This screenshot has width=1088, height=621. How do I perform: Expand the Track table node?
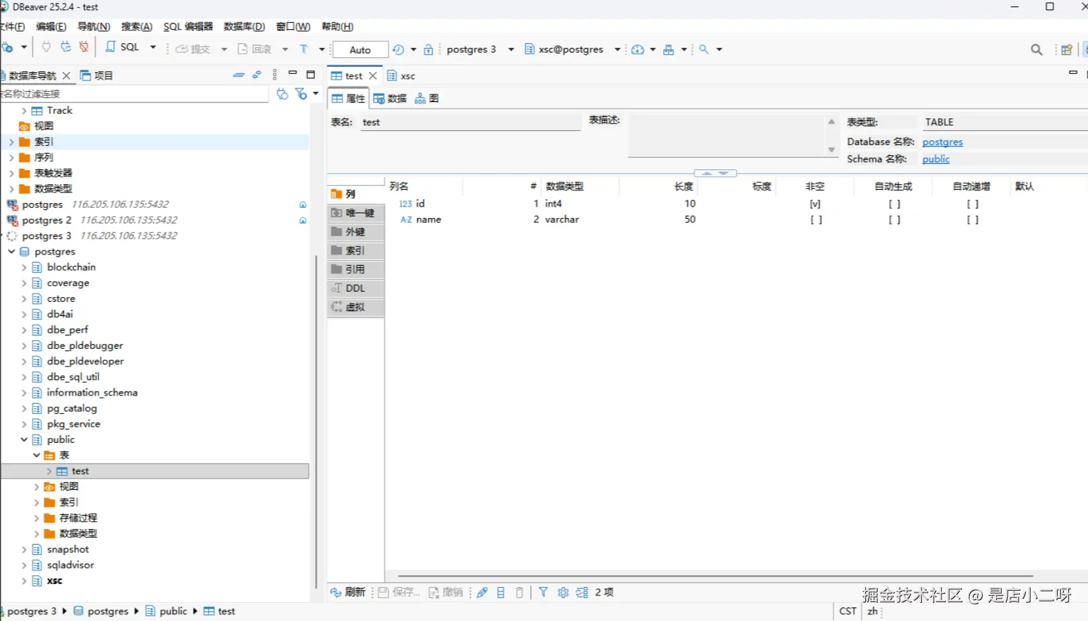point(24,111)
